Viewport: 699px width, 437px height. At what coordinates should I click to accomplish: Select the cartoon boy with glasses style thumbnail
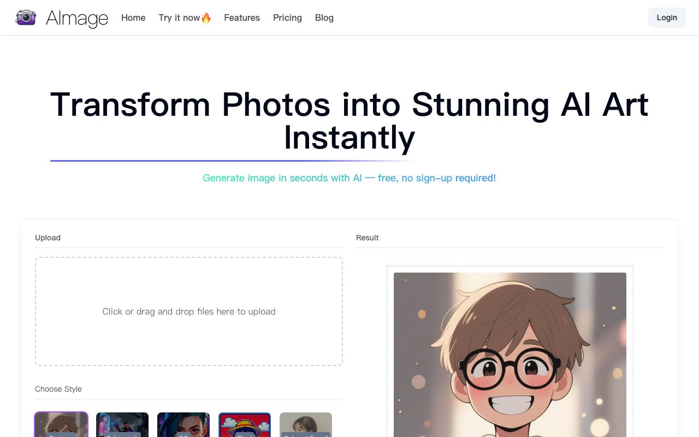click(61, 425)
